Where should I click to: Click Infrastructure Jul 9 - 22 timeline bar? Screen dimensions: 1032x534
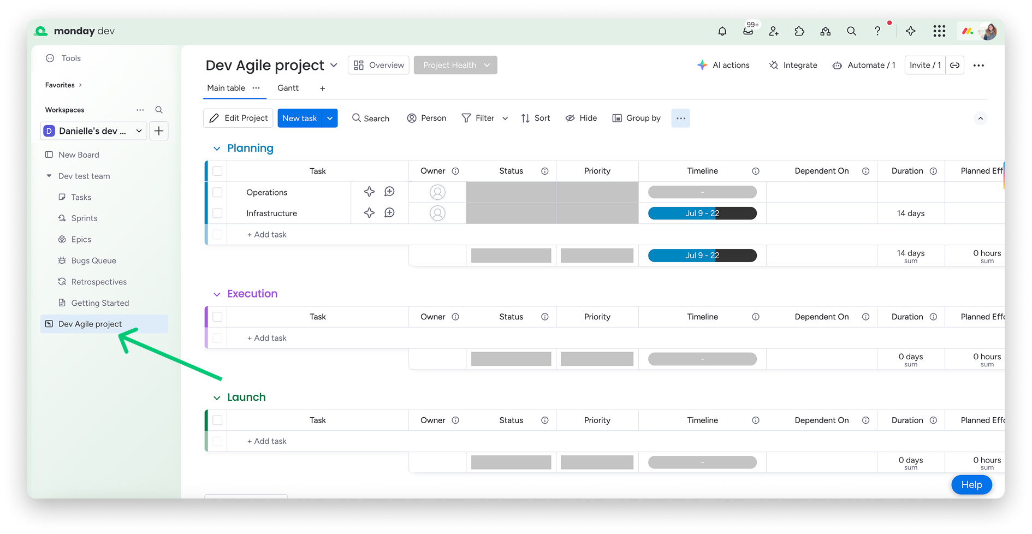(702, 213)
